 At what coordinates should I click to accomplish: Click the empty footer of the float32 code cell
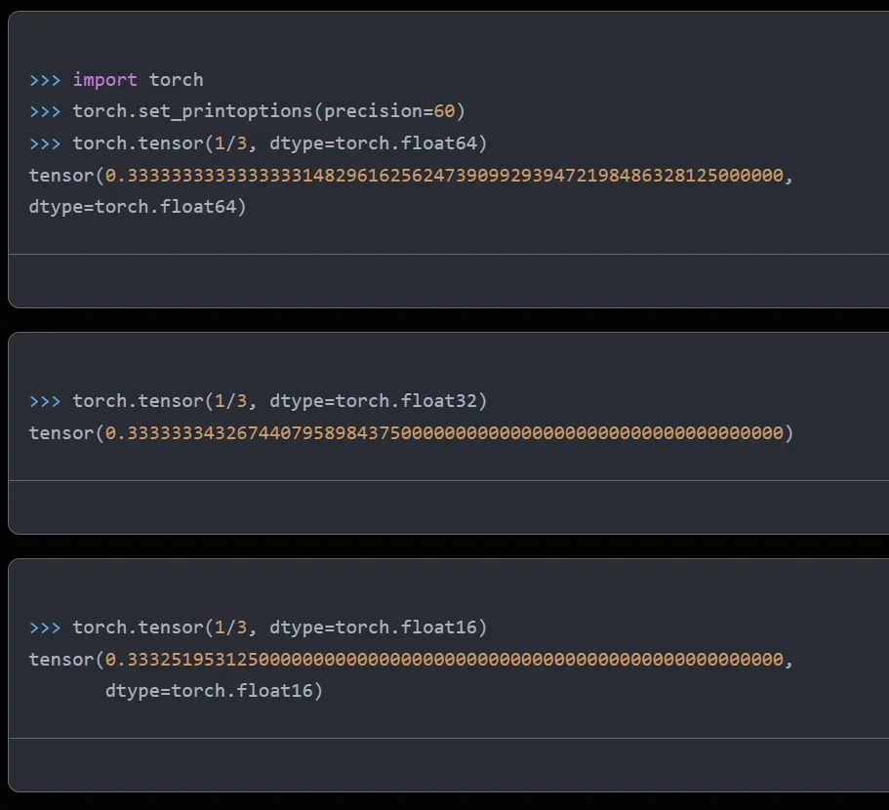pos(449,507)
